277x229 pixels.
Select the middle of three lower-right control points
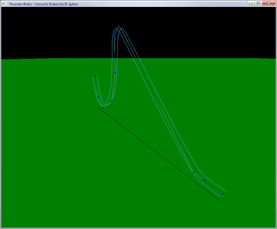coord(205,180)
